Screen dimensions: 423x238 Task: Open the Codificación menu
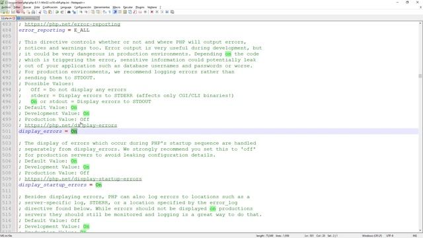tap(50, 7)
